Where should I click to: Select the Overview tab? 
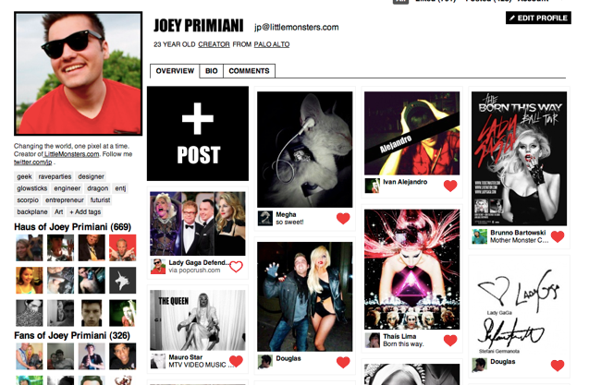[x=175, y=71]
